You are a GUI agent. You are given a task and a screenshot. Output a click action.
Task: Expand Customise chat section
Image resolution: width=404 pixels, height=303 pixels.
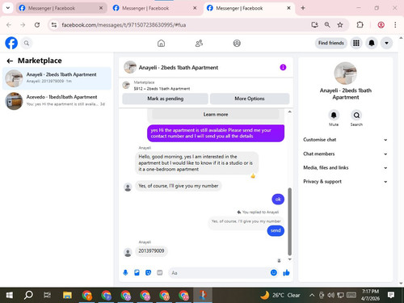point(345,140)
